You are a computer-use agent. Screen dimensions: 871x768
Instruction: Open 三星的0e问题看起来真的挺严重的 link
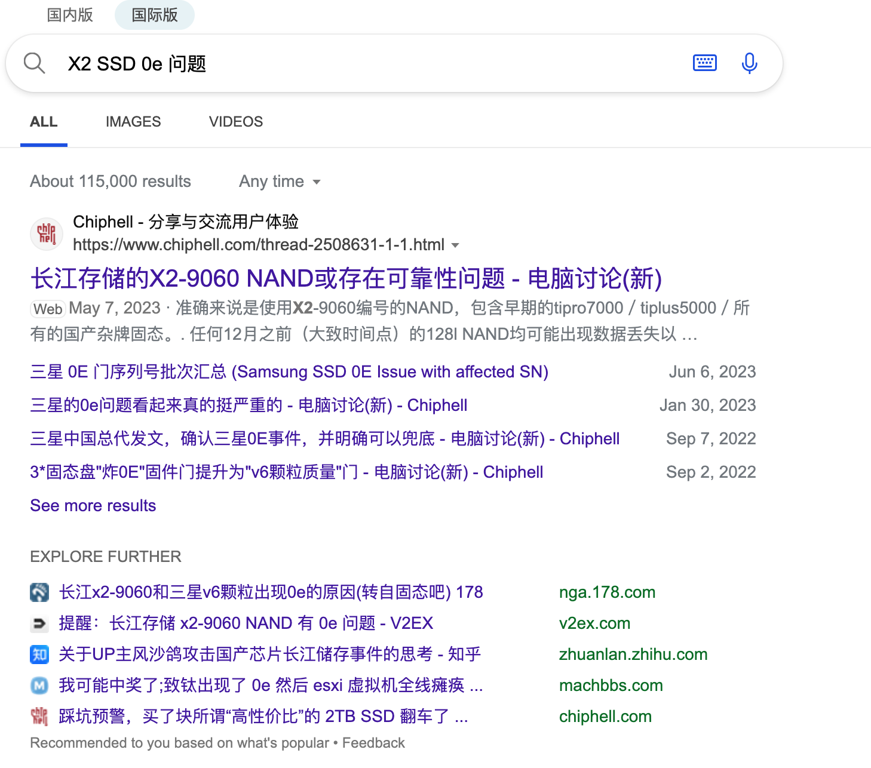coord(249,405)
